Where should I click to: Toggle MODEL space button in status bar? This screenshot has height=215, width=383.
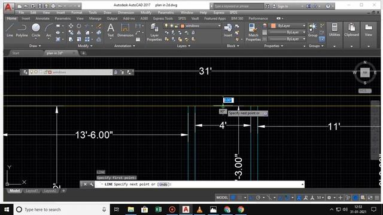coord(222,198)
